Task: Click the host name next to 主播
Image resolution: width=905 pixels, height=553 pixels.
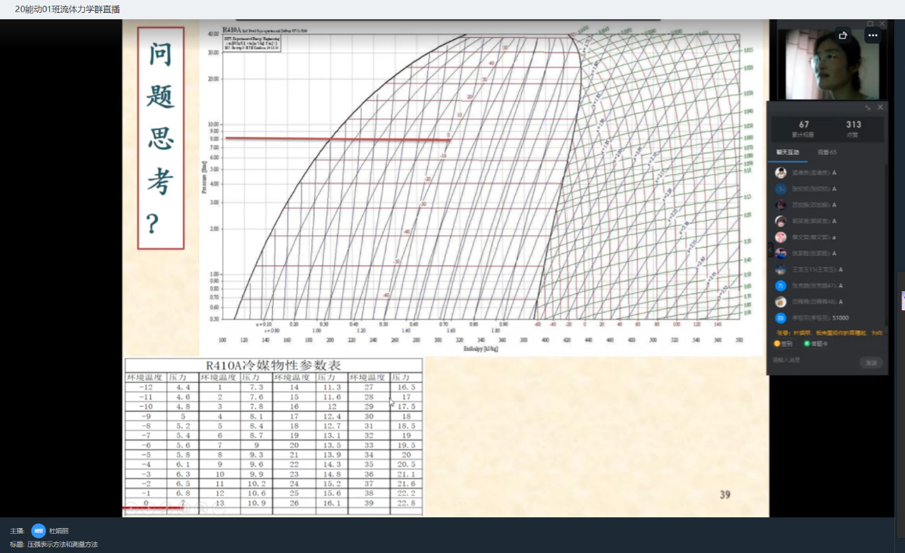Action: (x=59, y=531)
